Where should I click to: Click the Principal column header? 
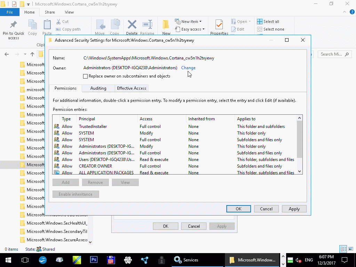107,119
